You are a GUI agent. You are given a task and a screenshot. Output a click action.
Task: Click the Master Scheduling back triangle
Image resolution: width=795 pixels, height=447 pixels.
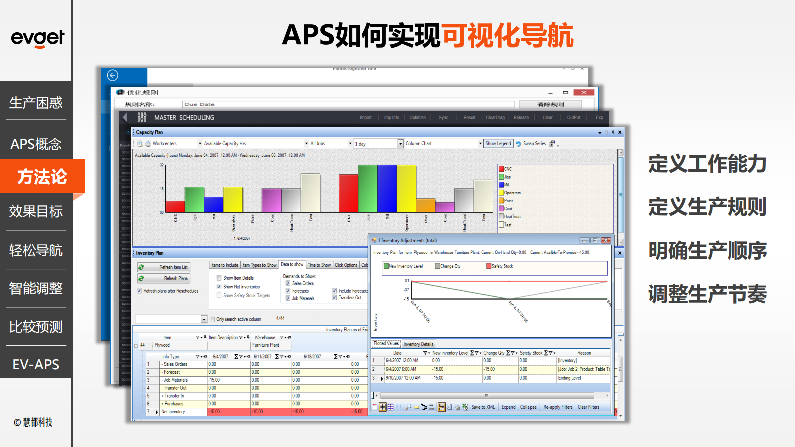coord(125,117)
